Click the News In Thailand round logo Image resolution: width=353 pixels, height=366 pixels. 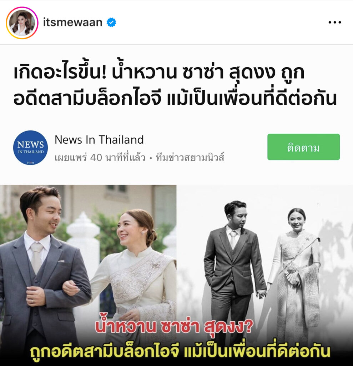click(x=31, y=148)
